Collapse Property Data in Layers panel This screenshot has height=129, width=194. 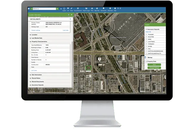151,61
